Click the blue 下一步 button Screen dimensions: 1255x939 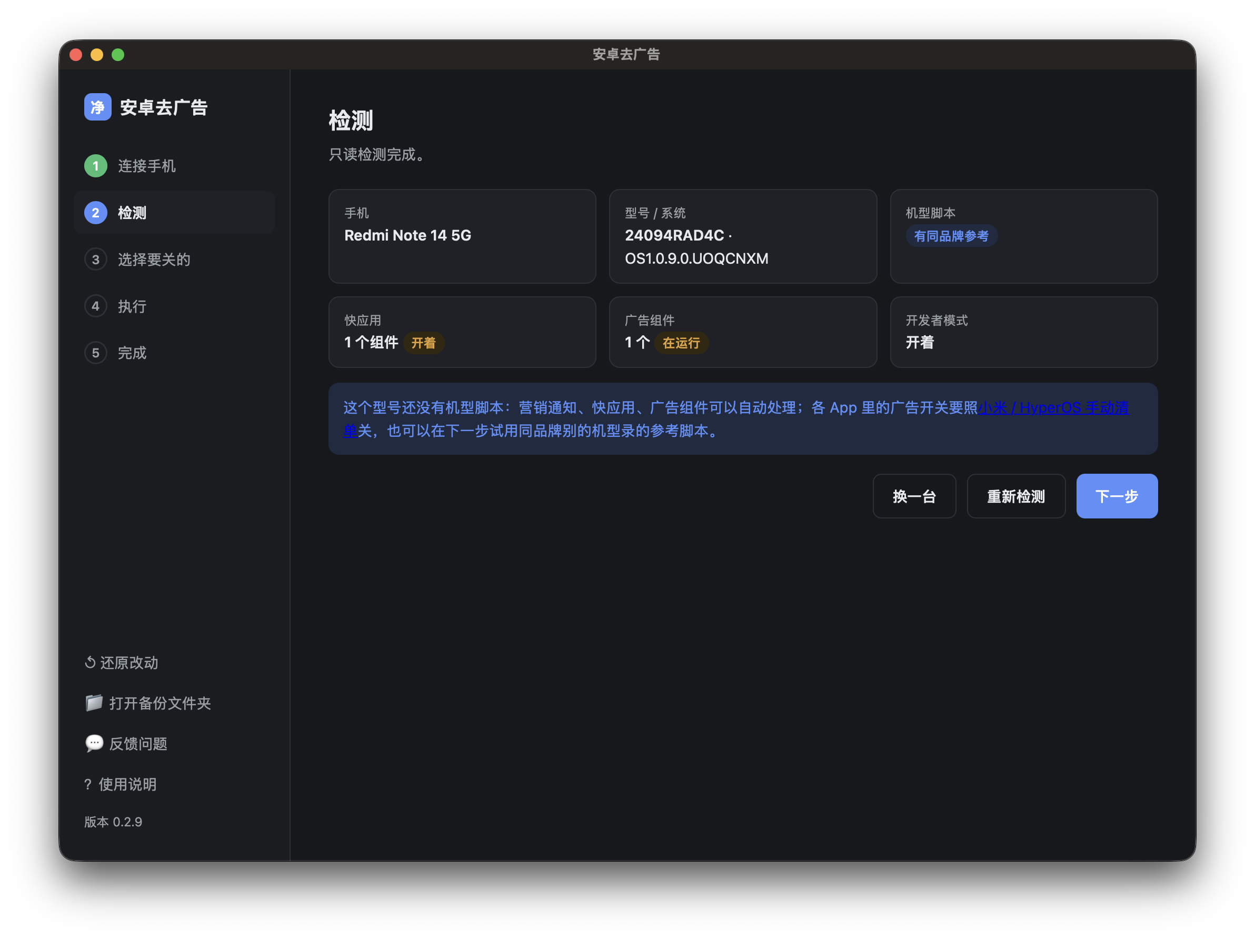1117,496
